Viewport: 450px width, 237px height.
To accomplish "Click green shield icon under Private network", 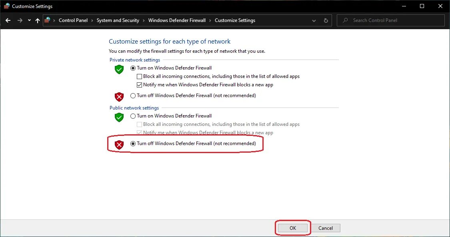I will click(119, 69).
